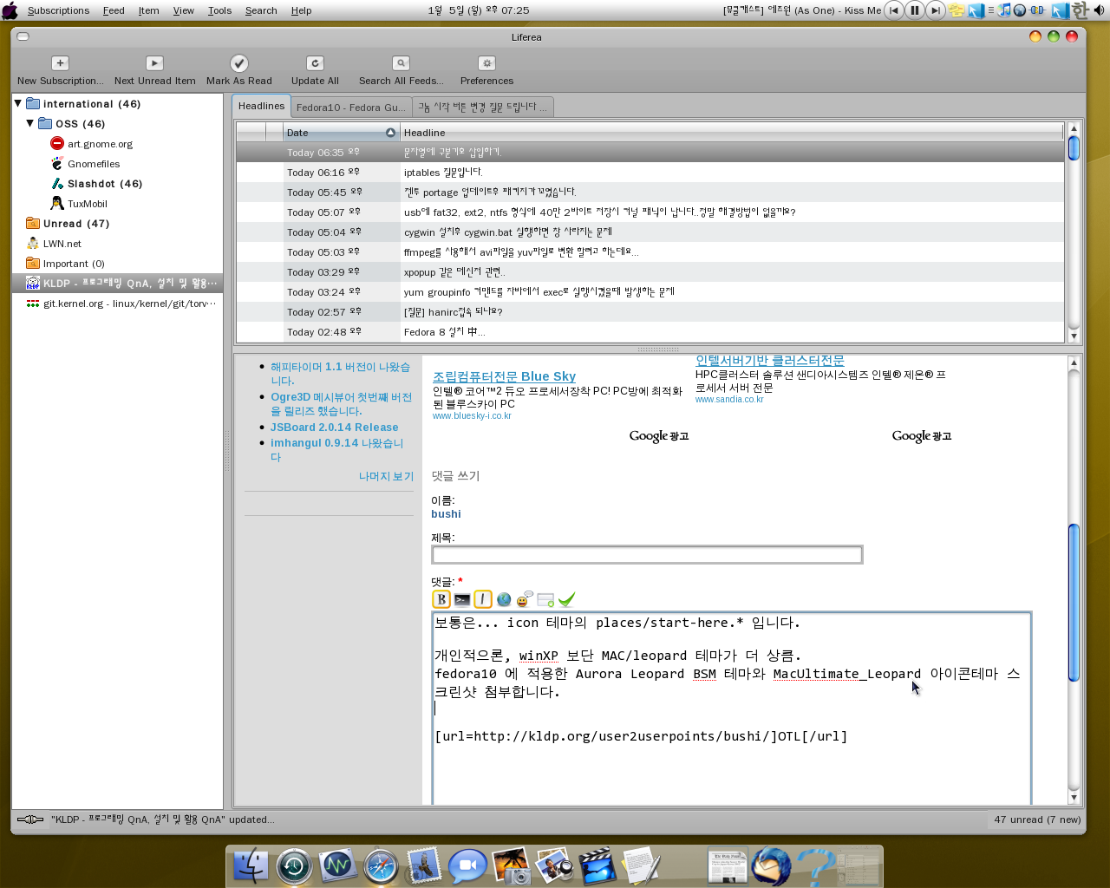Open the Feed menu
Screen dimensions: 1110x888
click(114, 10)
